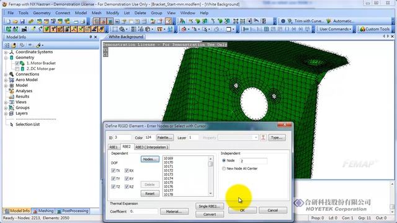
Task: Expand the Views tree node
Action: point(6,102)
